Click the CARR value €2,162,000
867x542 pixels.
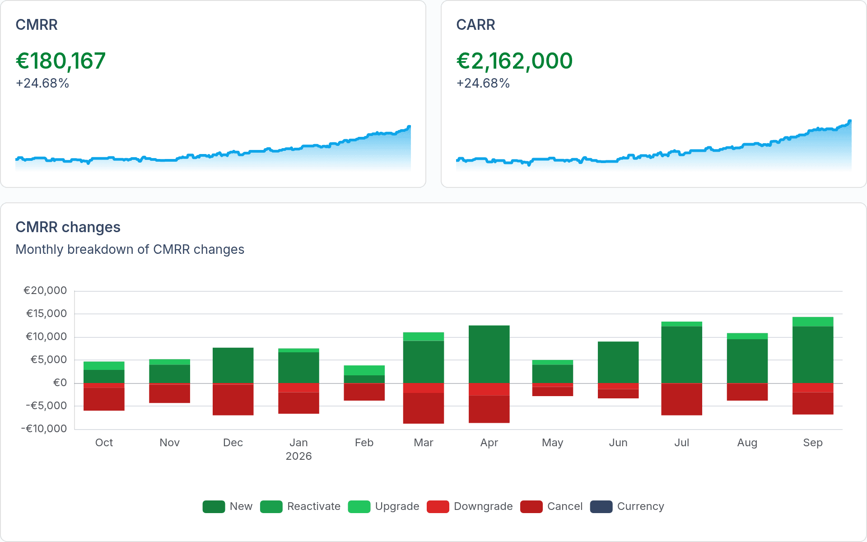[514, 61]
